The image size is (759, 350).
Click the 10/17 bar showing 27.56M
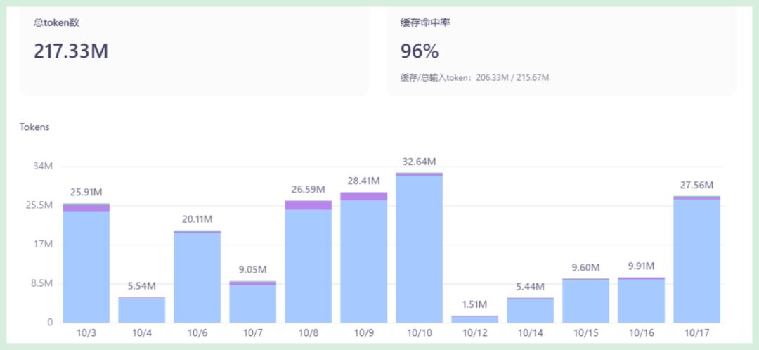tap(696, 259)
